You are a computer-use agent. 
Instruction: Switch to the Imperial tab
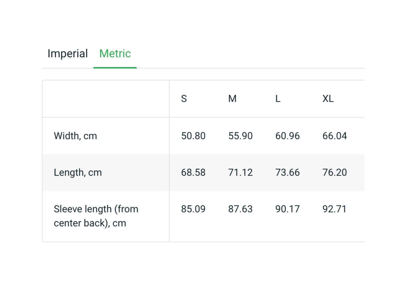(68, 54)
